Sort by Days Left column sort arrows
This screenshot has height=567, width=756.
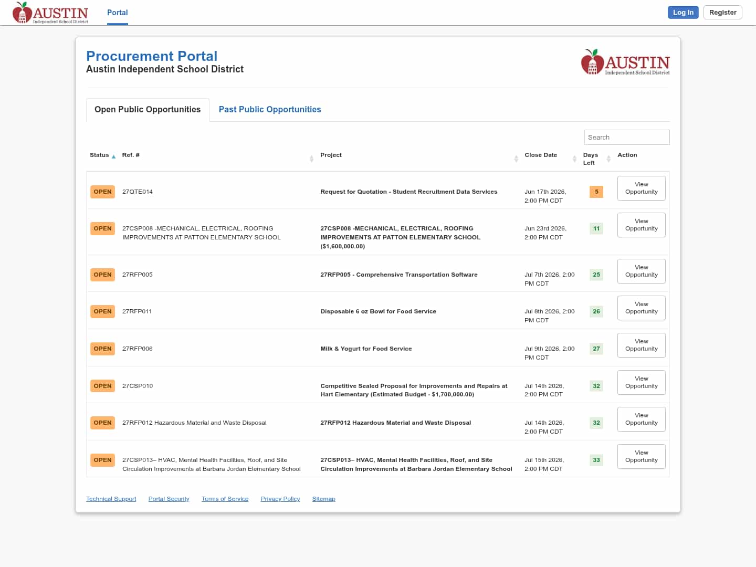coord(608,159)
